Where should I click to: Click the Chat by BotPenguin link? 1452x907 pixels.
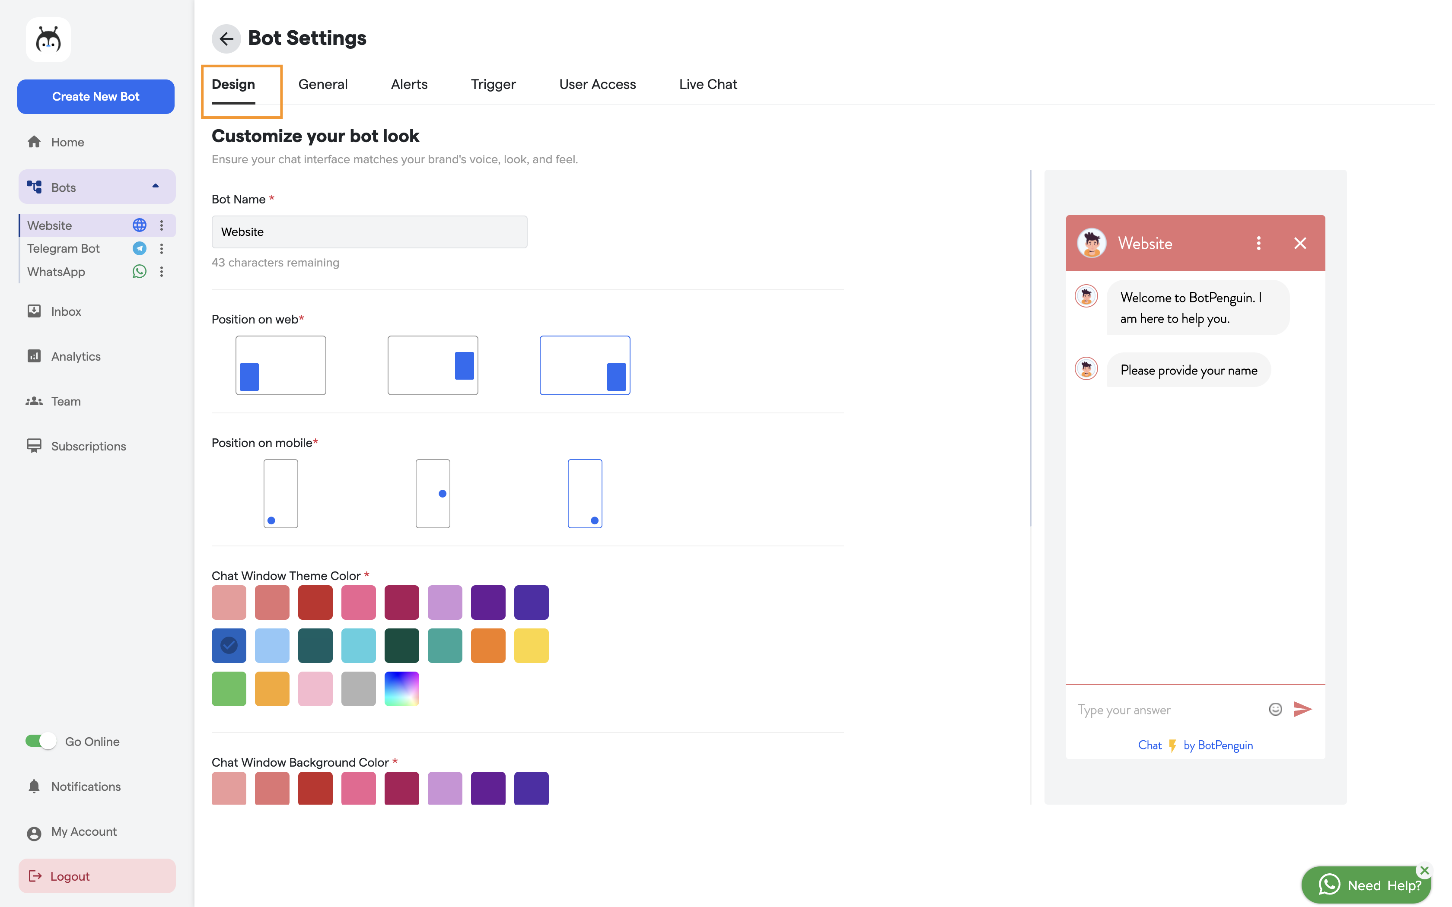[1195, 745]
